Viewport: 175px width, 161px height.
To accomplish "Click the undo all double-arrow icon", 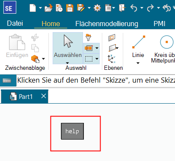I will [x=167, y=8].
